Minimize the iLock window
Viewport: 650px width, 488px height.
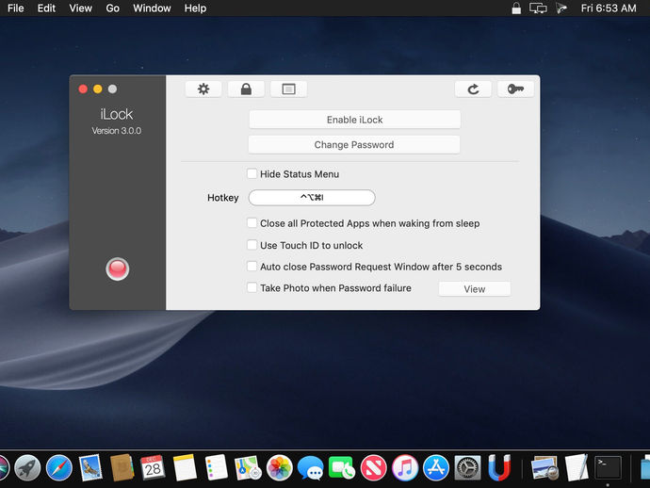tap(98, 89)
